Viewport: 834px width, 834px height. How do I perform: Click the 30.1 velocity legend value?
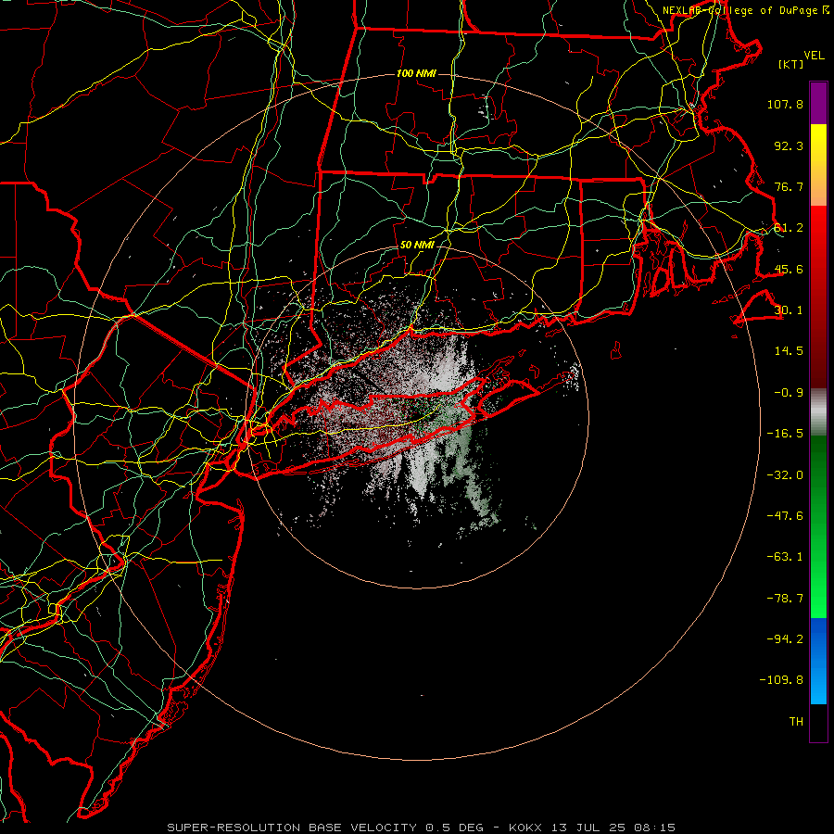(789, 310)
